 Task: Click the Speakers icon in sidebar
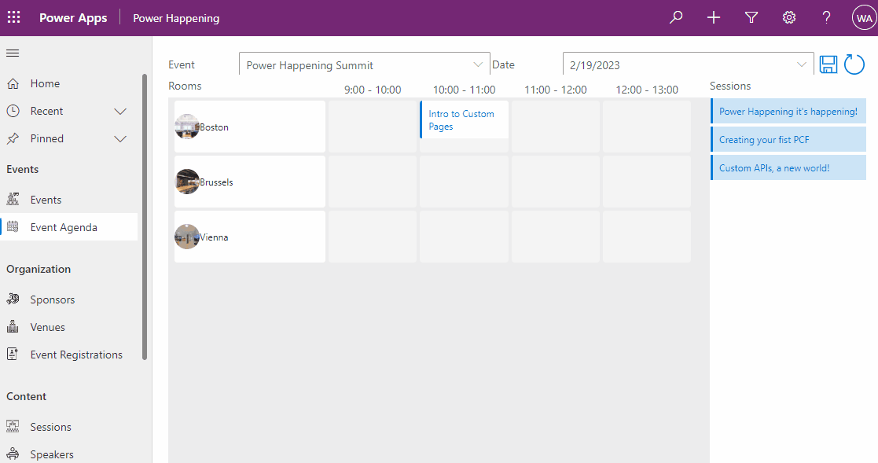(13, 454)
